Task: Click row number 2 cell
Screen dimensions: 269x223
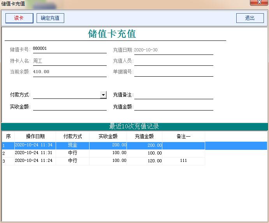Action: [x=8, y=153]
